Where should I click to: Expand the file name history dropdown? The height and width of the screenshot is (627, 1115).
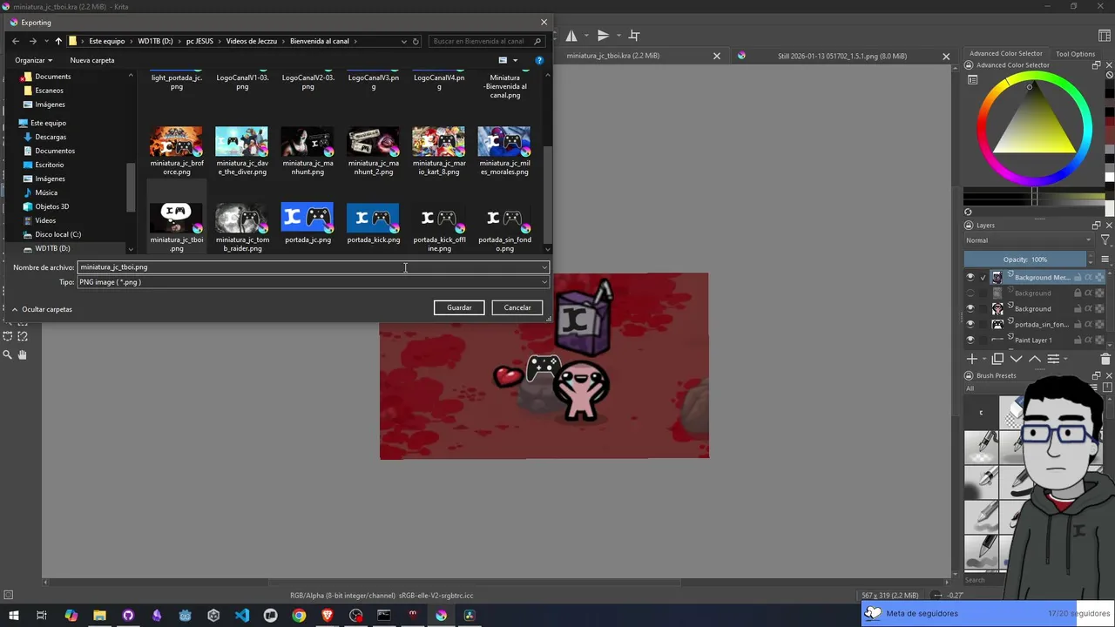[x=544, y=267]
